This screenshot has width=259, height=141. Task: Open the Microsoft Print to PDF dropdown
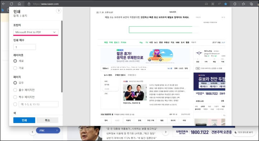pyautogui.click(x=36, y=32)
